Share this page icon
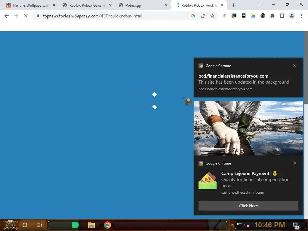The width and height of the screenshot is (308, 231). 202,16
